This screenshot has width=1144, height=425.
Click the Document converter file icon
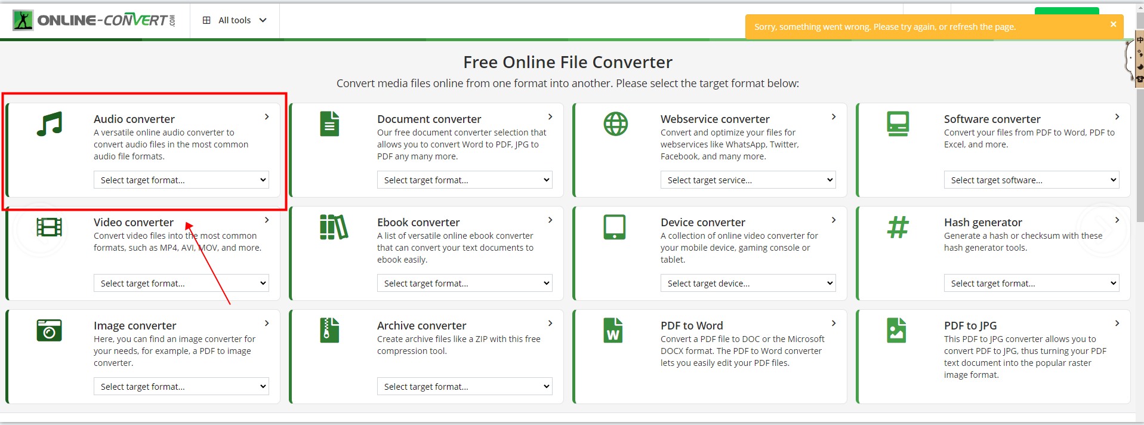(x=329, y=124)
